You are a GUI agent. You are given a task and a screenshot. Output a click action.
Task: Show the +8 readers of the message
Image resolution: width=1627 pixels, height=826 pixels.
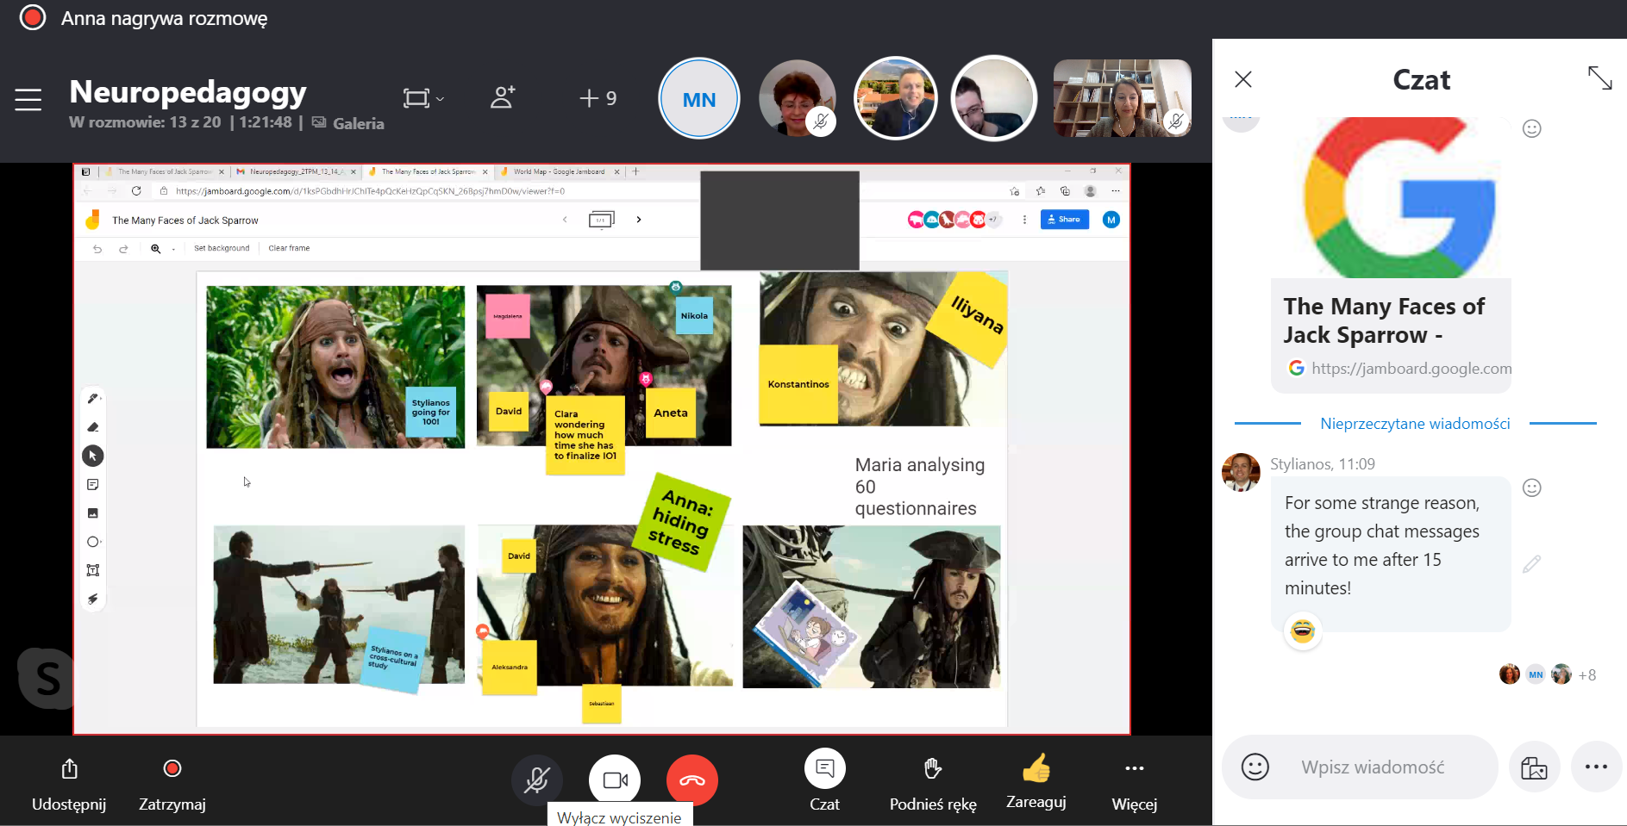coord(1587,675)
